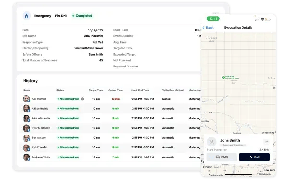Click the 12:45 green time pill
288x180 pixels.
(x=213, y=19)
